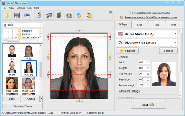Click the left yellow eye line marker

(49, 57)
